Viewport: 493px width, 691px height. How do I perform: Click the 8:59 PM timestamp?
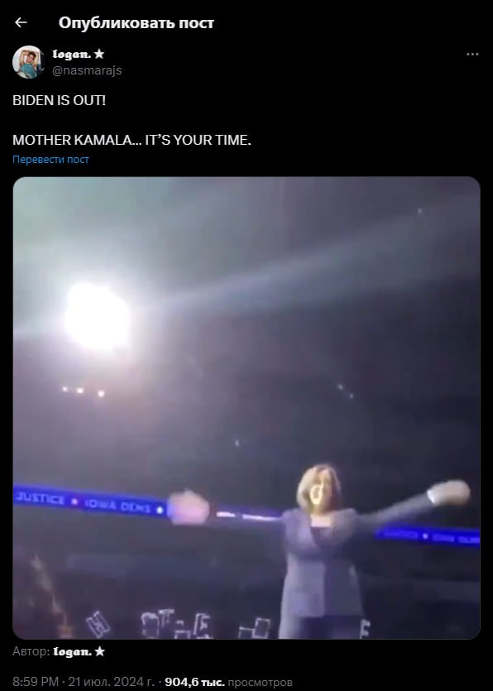pos(36,682)
